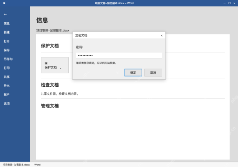Click the 信息 page title
The image size is (238, 167).
pos(42,20)
